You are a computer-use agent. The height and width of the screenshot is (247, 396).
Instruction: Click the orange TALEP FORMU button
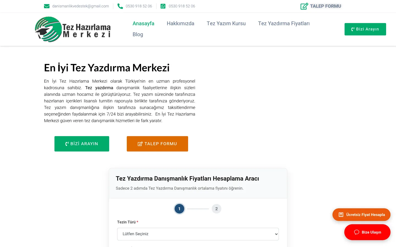click(157, 144)
